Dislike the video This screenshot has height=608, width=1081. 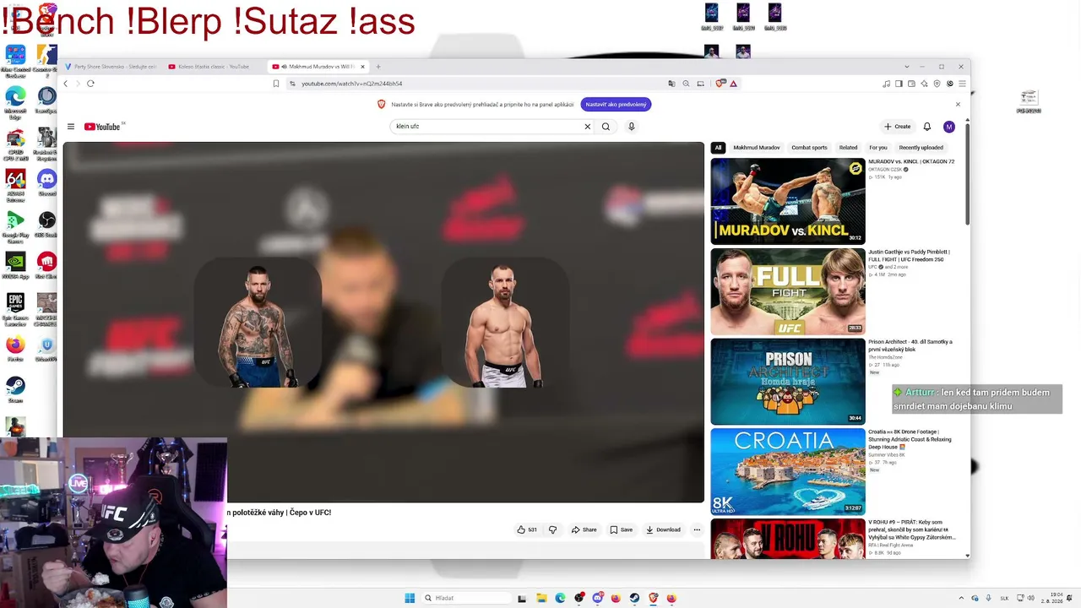coord(553,529)
